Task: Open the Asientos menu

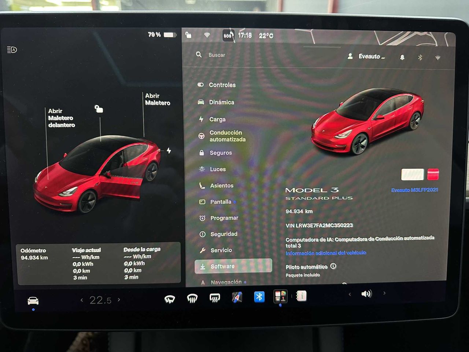Action: pos(216,186)
